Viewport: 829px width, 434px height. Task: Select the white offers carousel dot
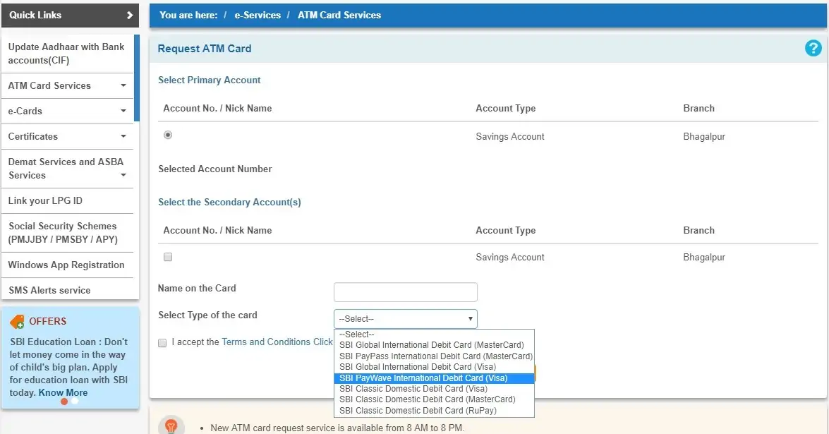(75, 402)
